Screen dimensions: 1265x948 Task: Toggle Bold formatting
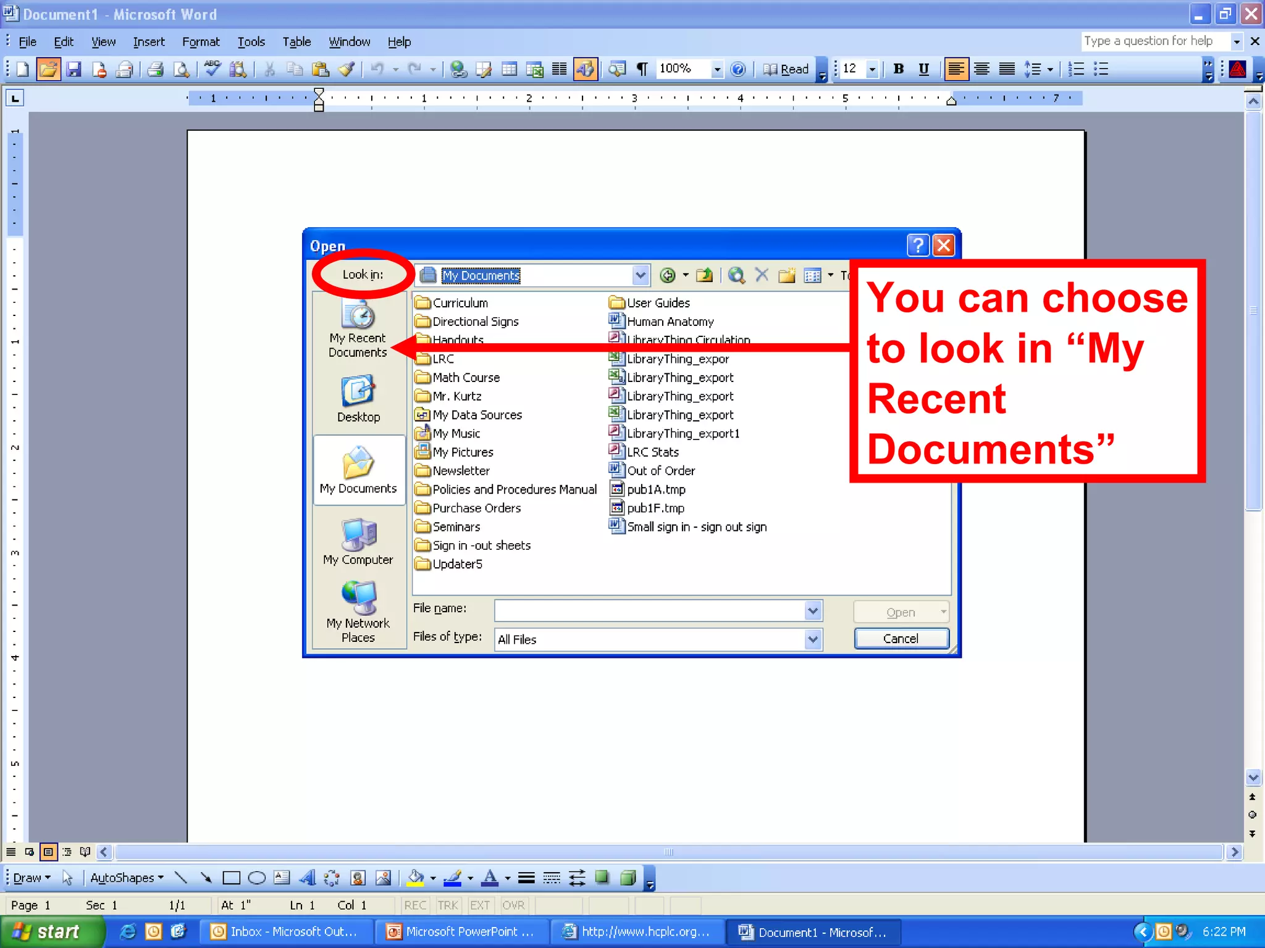tap(899, 69)
